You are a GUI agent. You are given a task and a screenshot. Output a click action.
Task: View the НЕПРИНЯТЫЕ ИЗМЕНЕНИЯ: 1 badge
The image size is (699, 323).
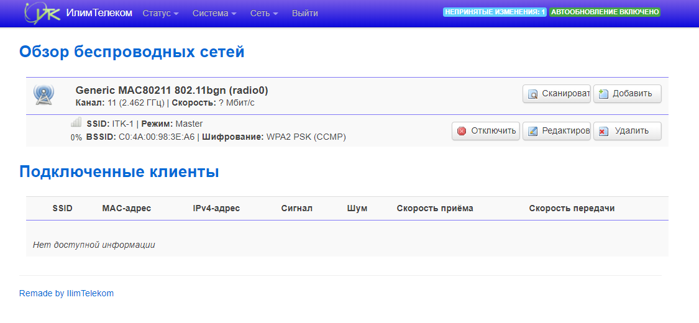pos(495,12)
